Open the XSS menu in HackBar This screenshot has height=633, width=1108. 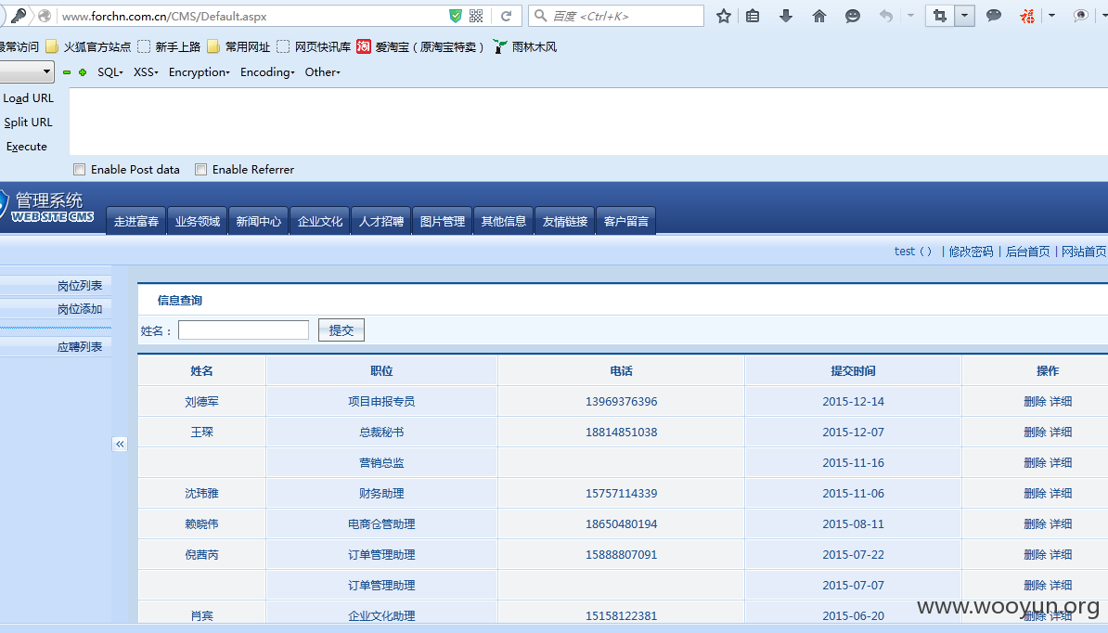147,72
